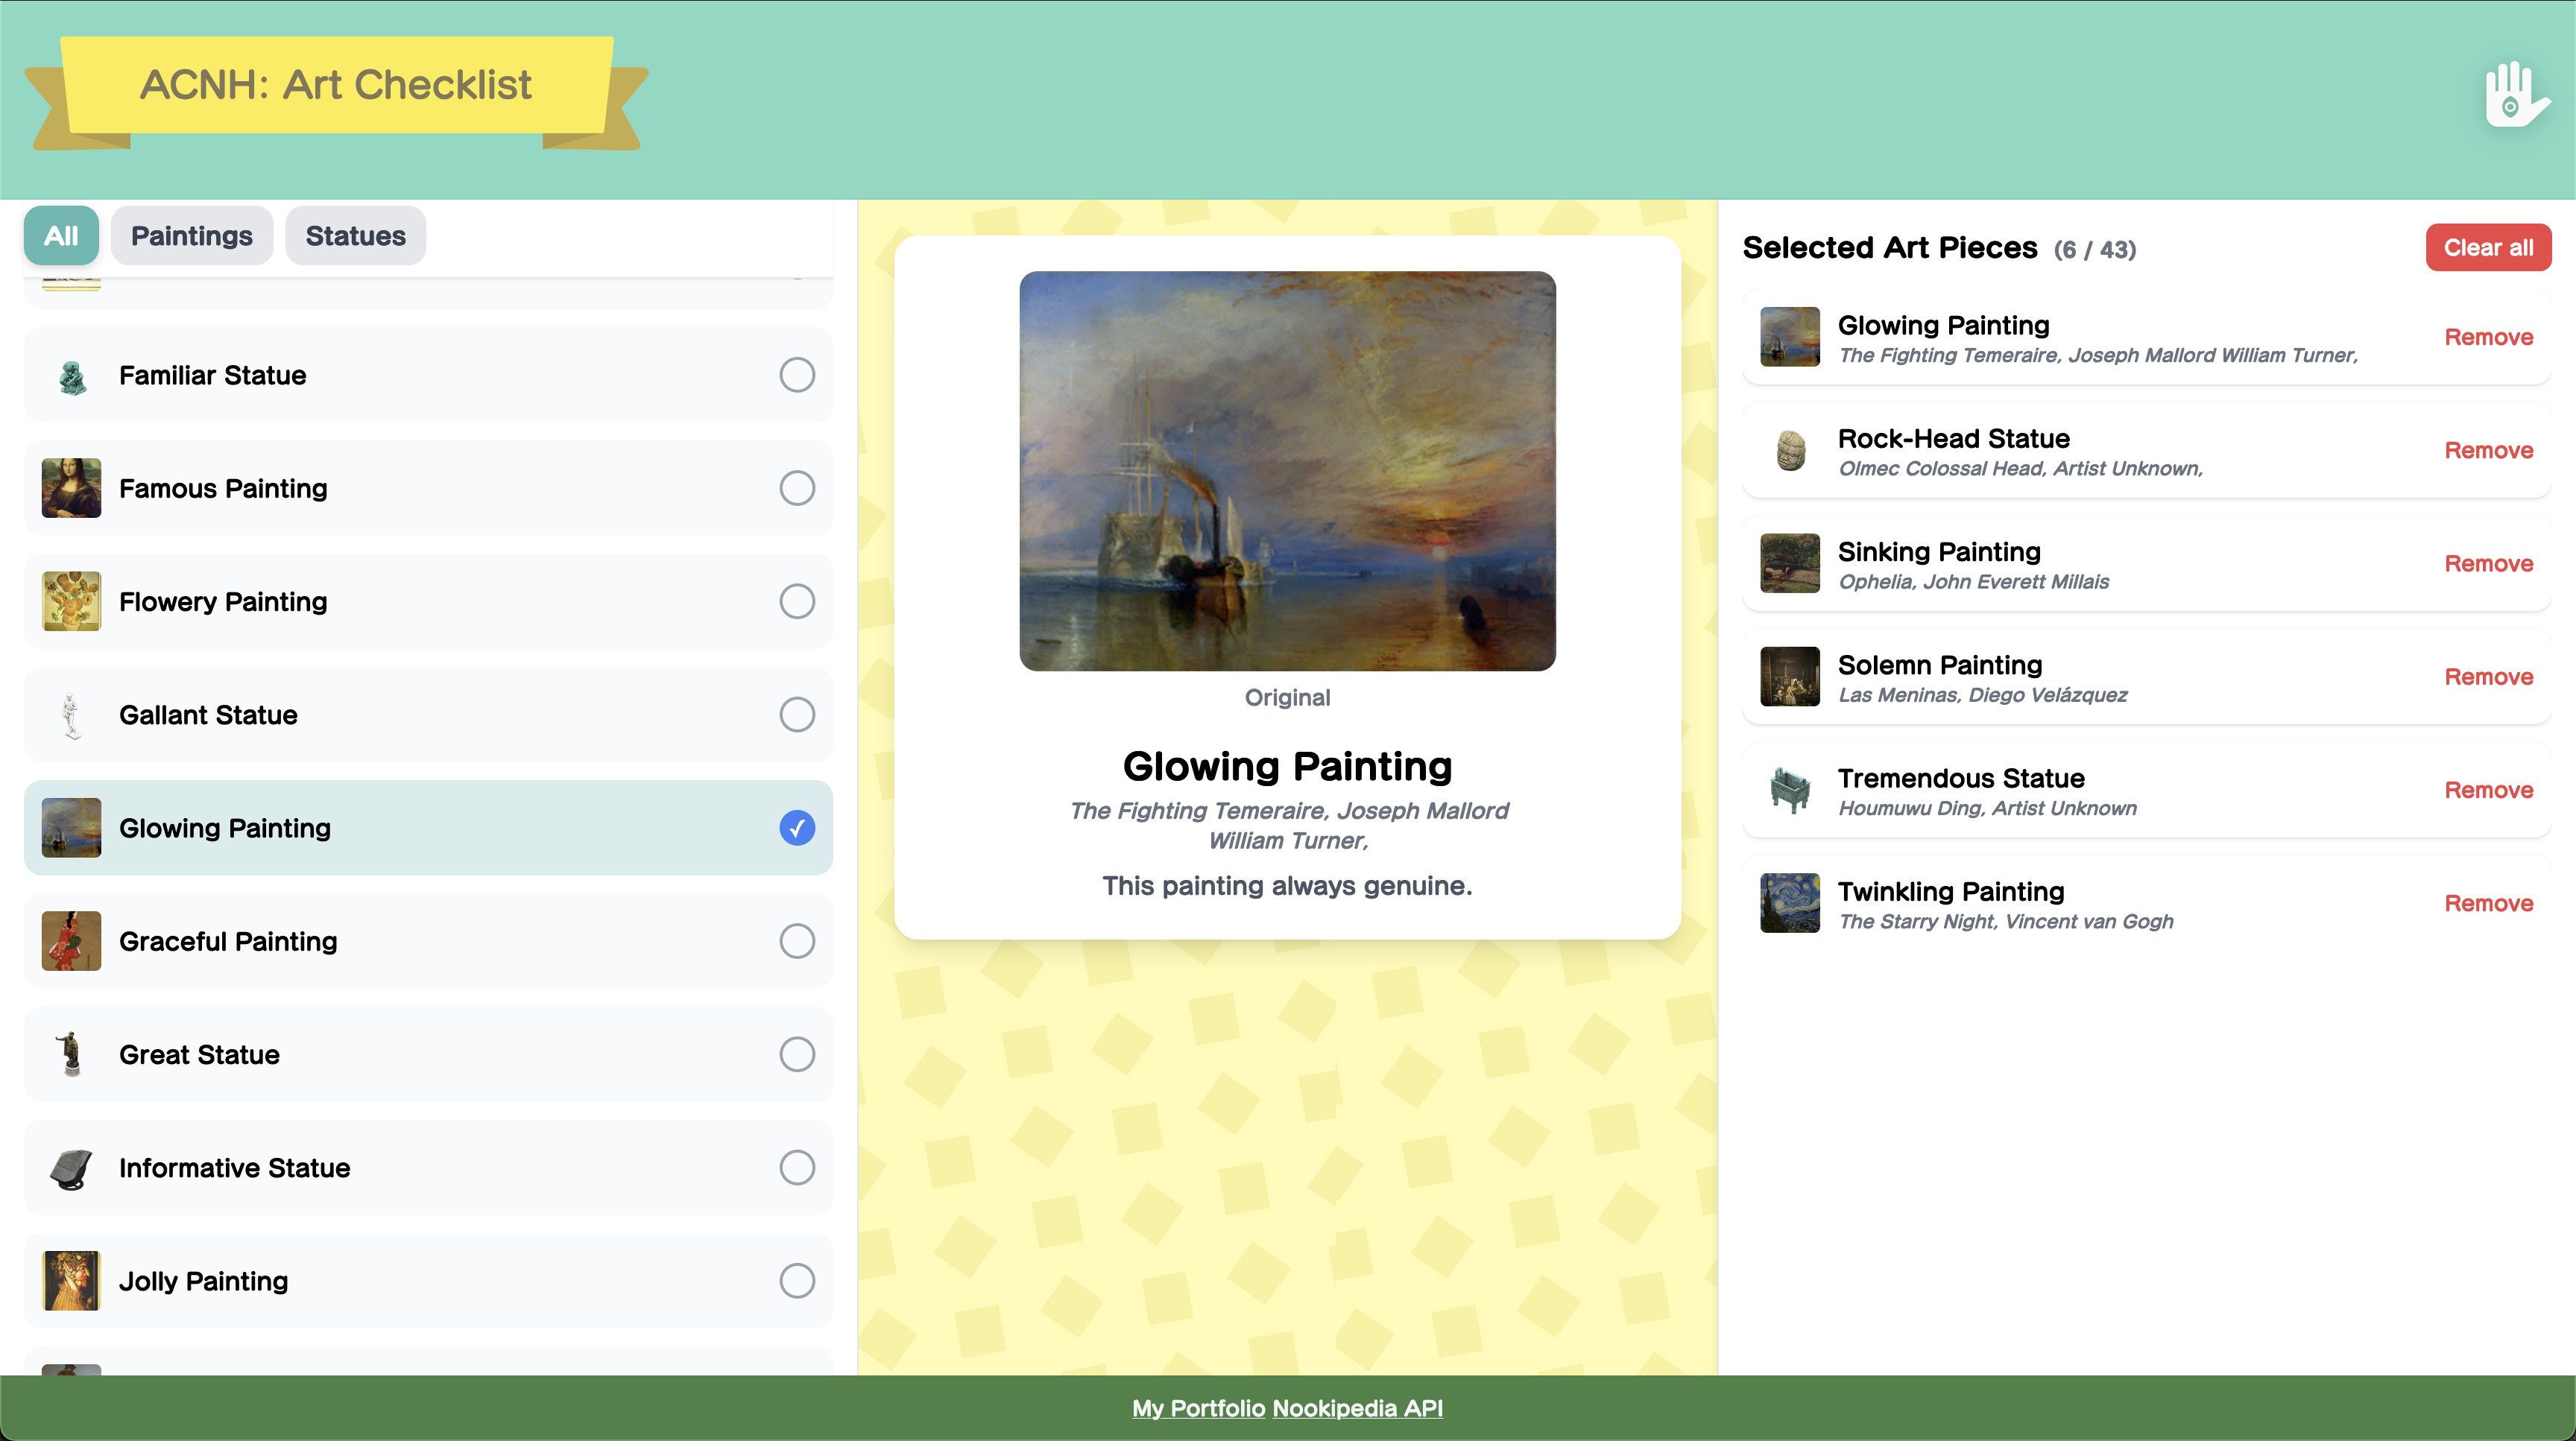
Task: Click the Jolly Painting thumbnail
Action: [x=70, y=1281]
